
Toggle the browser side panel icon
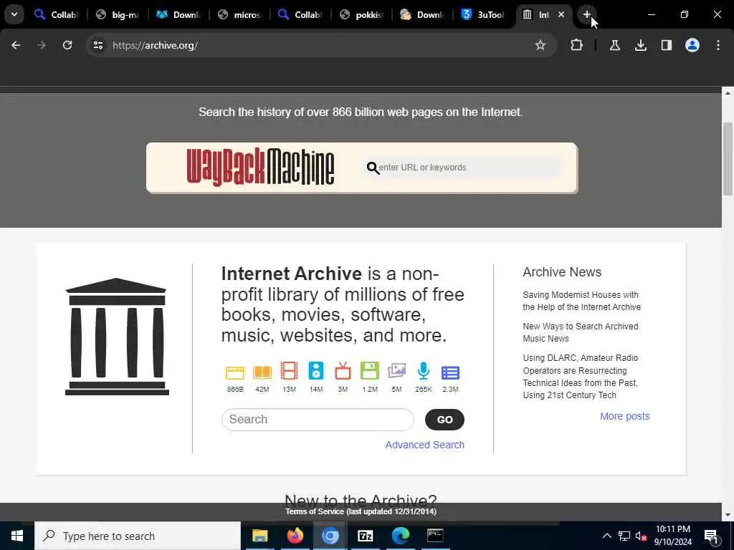667,45
